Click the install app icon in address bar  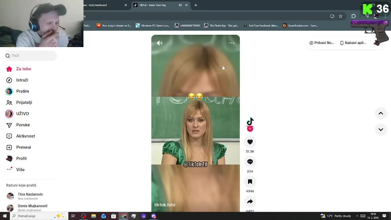coord(332,16)
